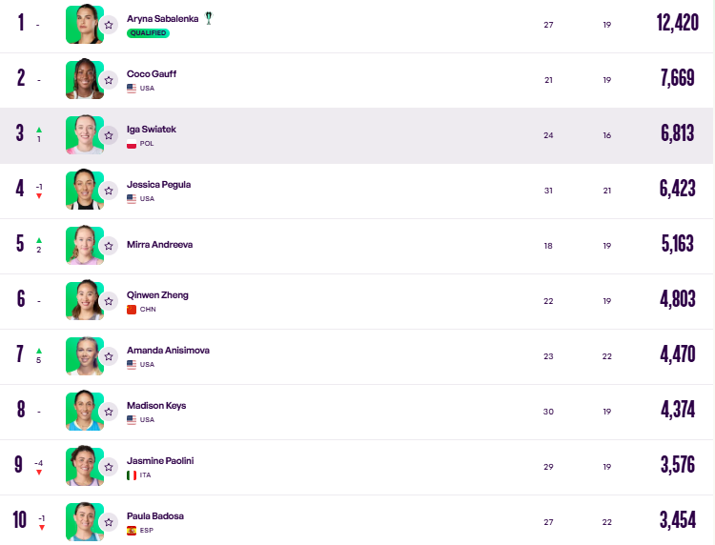Image resolution: width=715 pixels, height=545 pixels.
Task: Click the trophy icon next to Sabalenka
Action: click(x=209, y=18)
